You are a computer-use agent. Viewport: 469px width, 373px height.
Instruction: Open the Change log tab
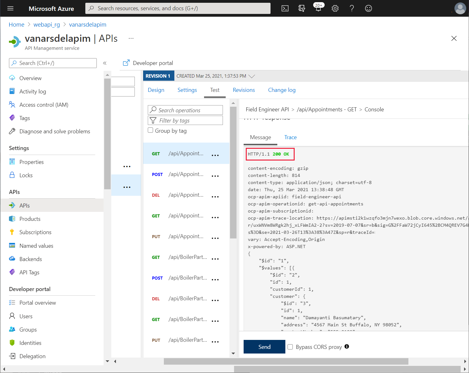282,90
